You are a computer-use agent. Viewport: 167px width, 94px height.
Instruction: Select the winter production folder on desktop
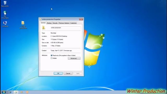point(23,25)
